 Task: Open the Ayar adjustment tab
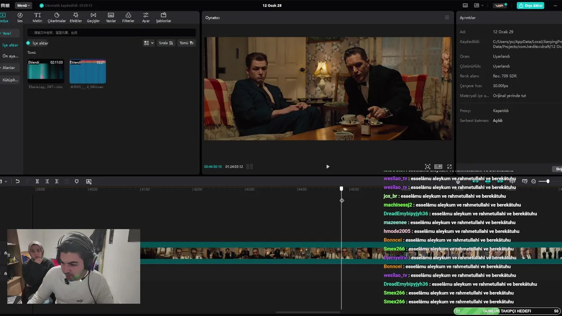point(146,18)
